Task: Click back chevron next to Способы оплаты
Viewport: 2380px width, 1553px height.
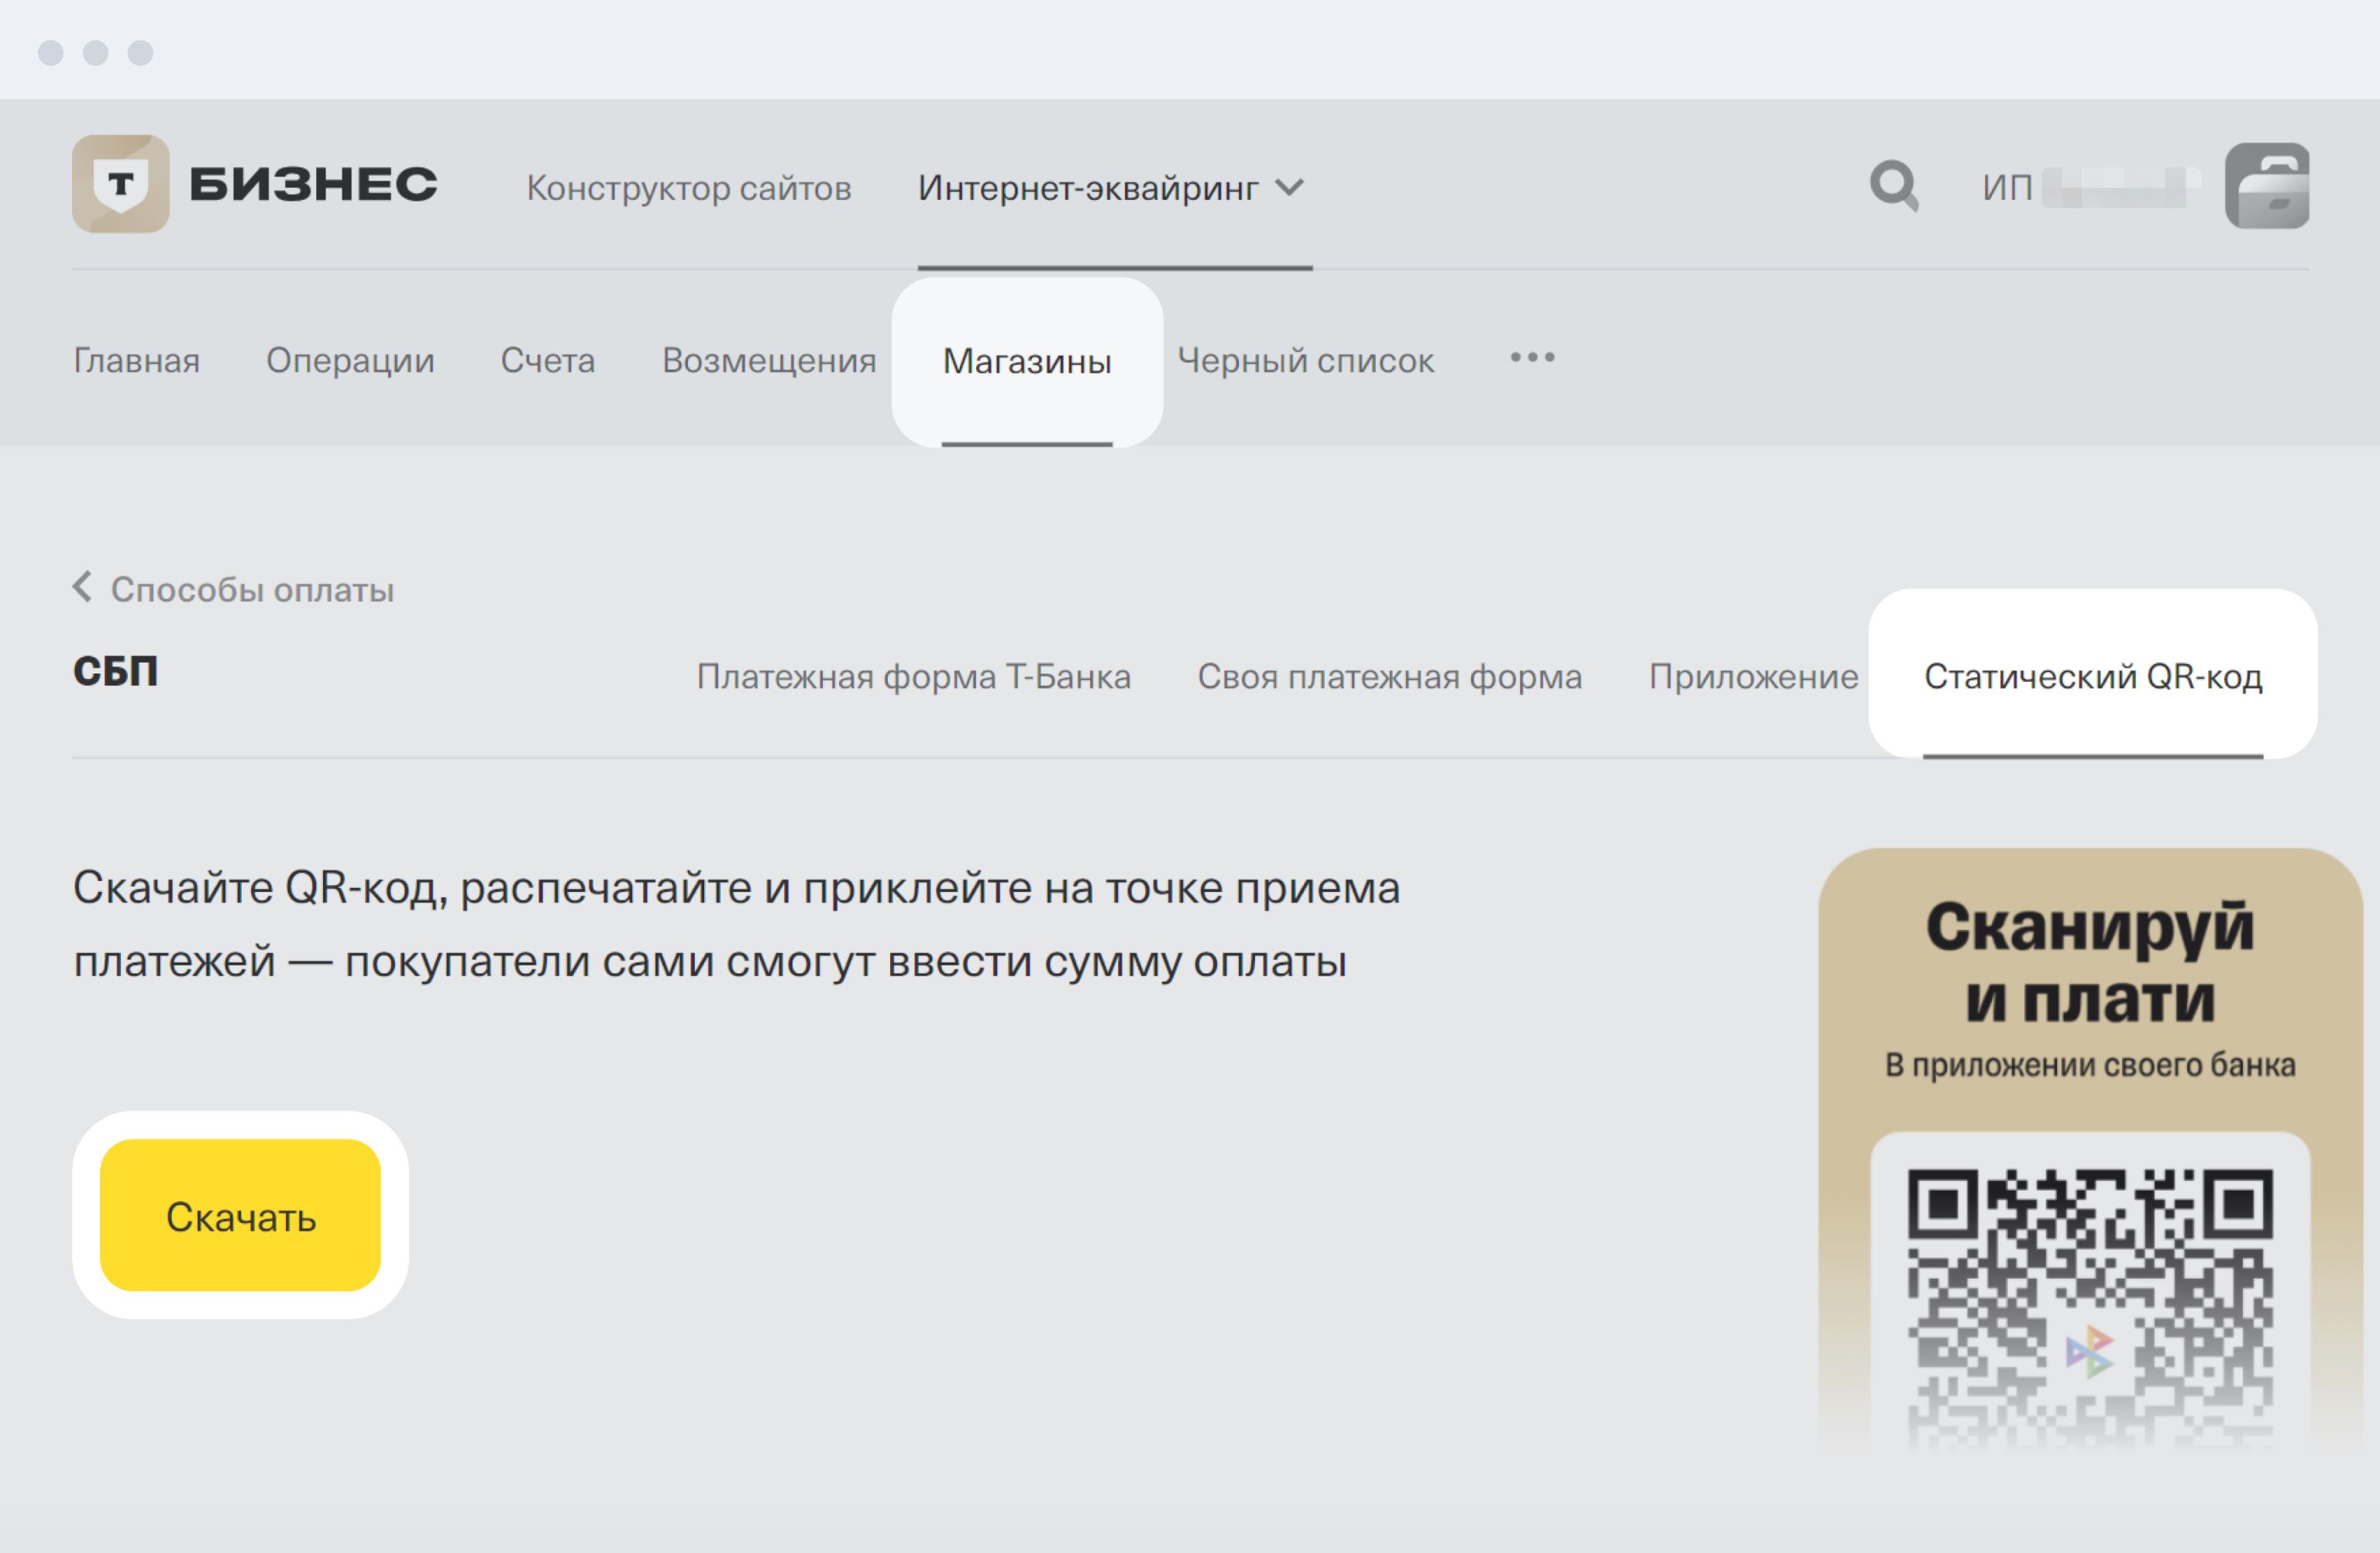Action: pos(83,587)
